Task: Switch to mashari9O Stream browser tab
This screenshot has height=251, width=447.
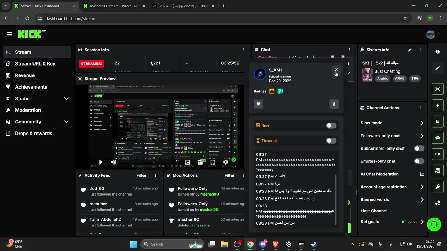Action: click(x=114, y=6)
